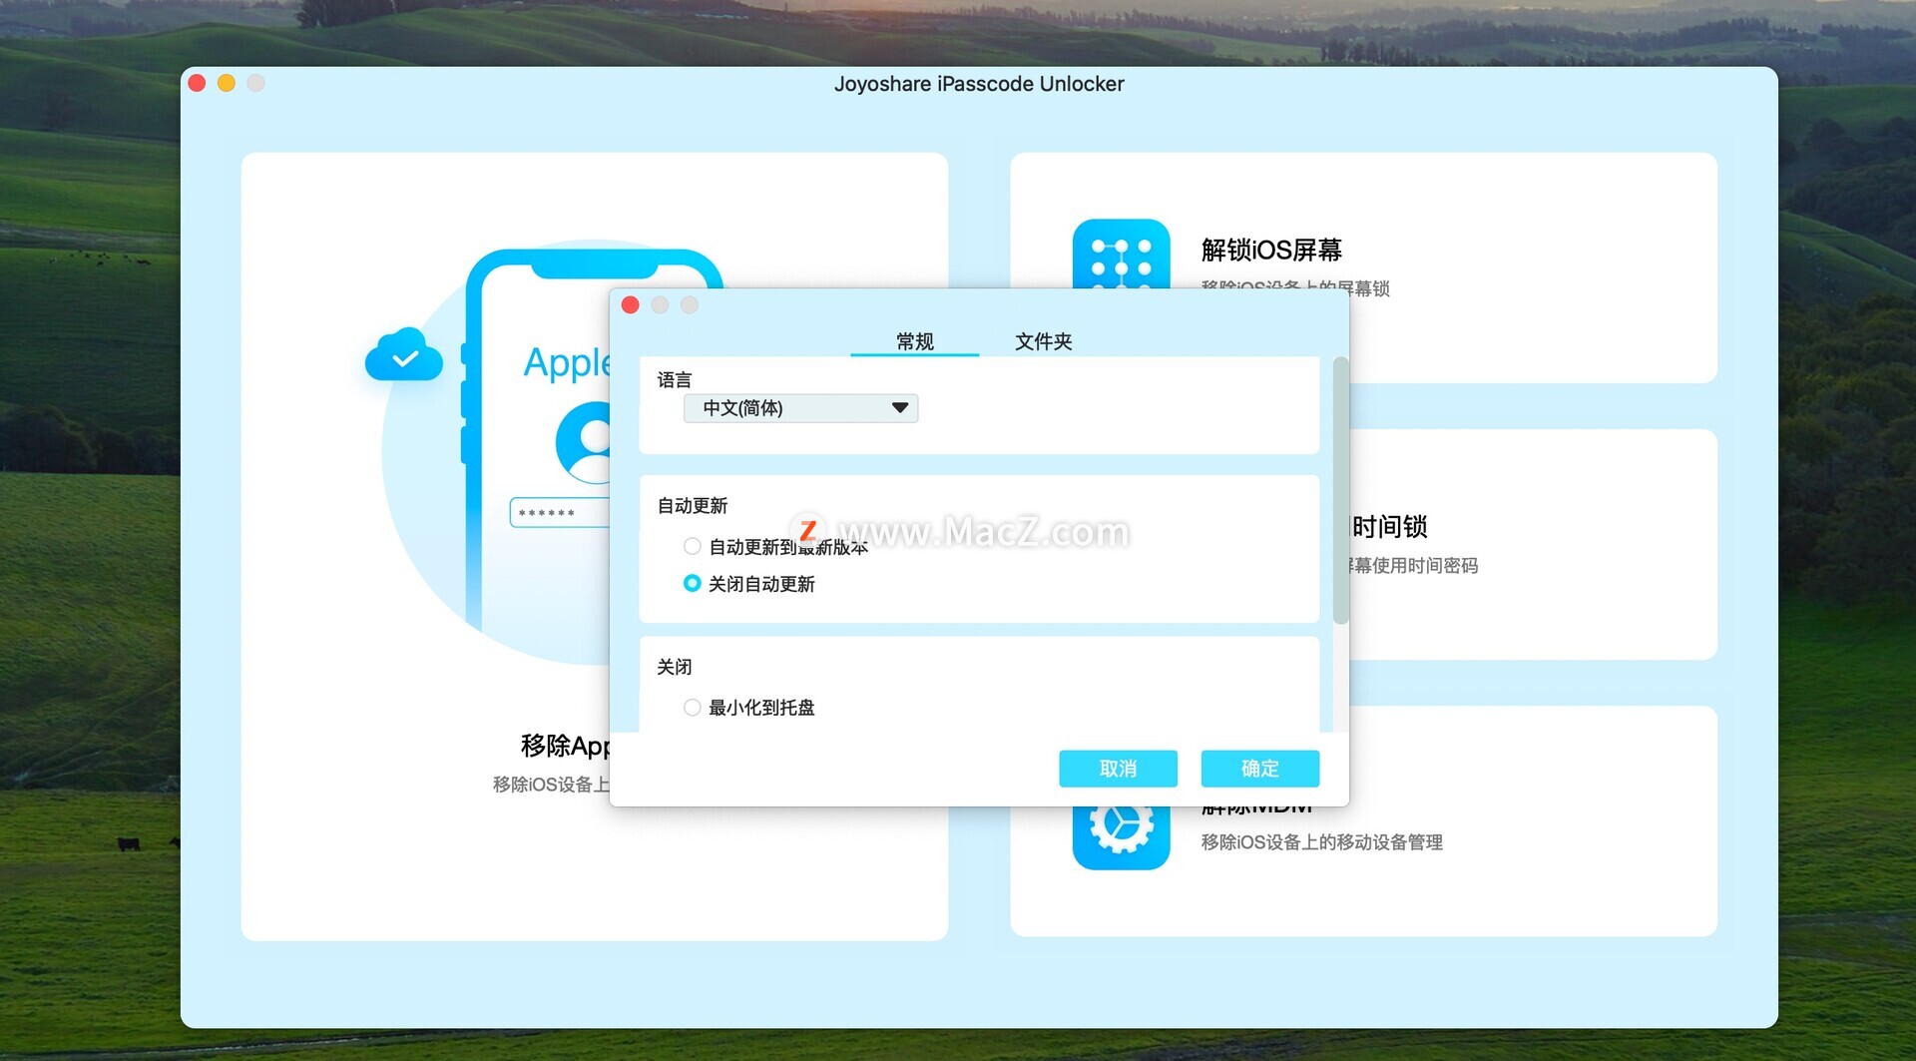This screenshot has width=1916, height=1061.
Task: Click the password asterisks field on phone illustration
Action: pyautogui.click(x=559, y=513)
